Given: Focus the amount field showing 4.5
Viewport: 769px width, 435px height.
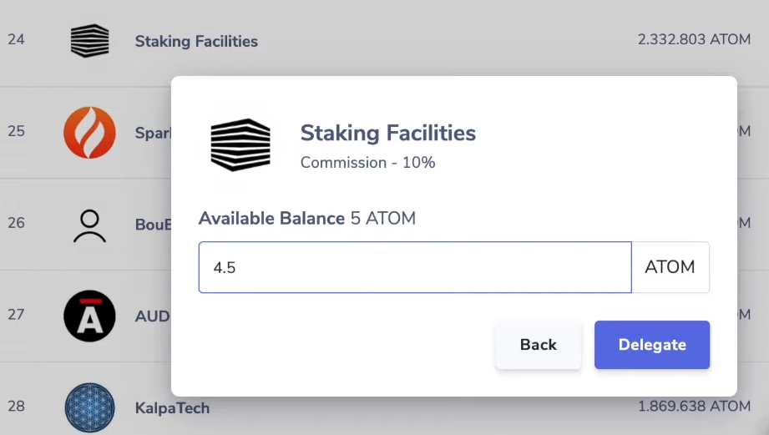Looking at the screenshot, I should [414, 268].
